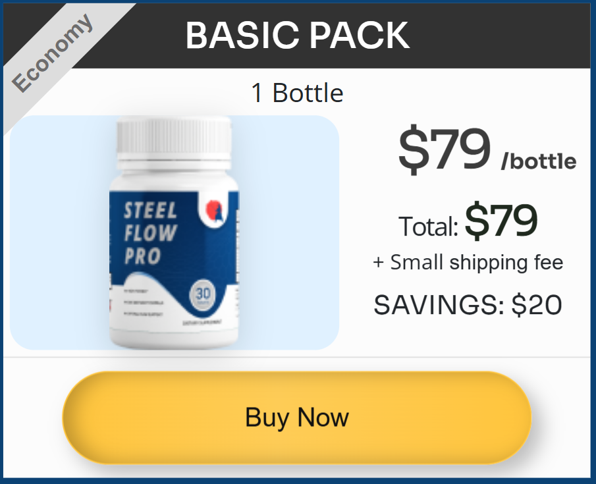
Task: Click the BASIC PACK header title
Action: tap(298, 36)
